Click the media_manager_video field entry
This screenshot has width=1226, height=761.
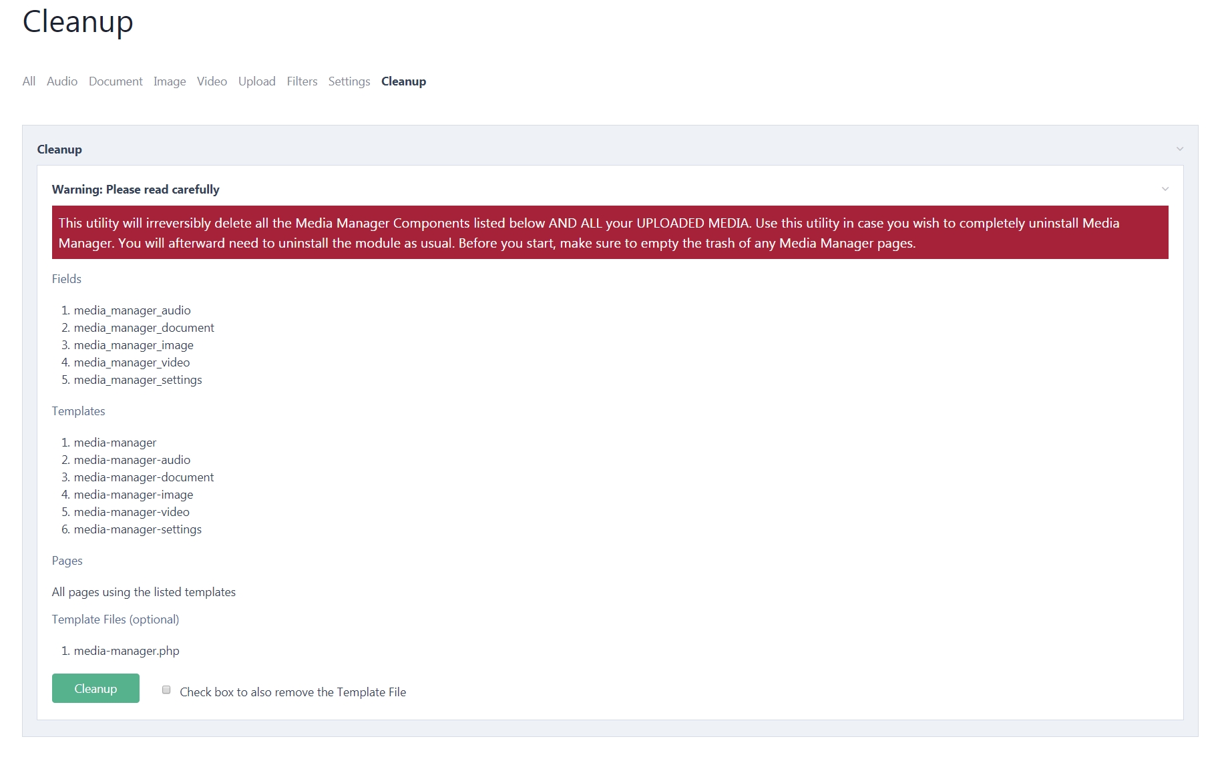[132, 362]
